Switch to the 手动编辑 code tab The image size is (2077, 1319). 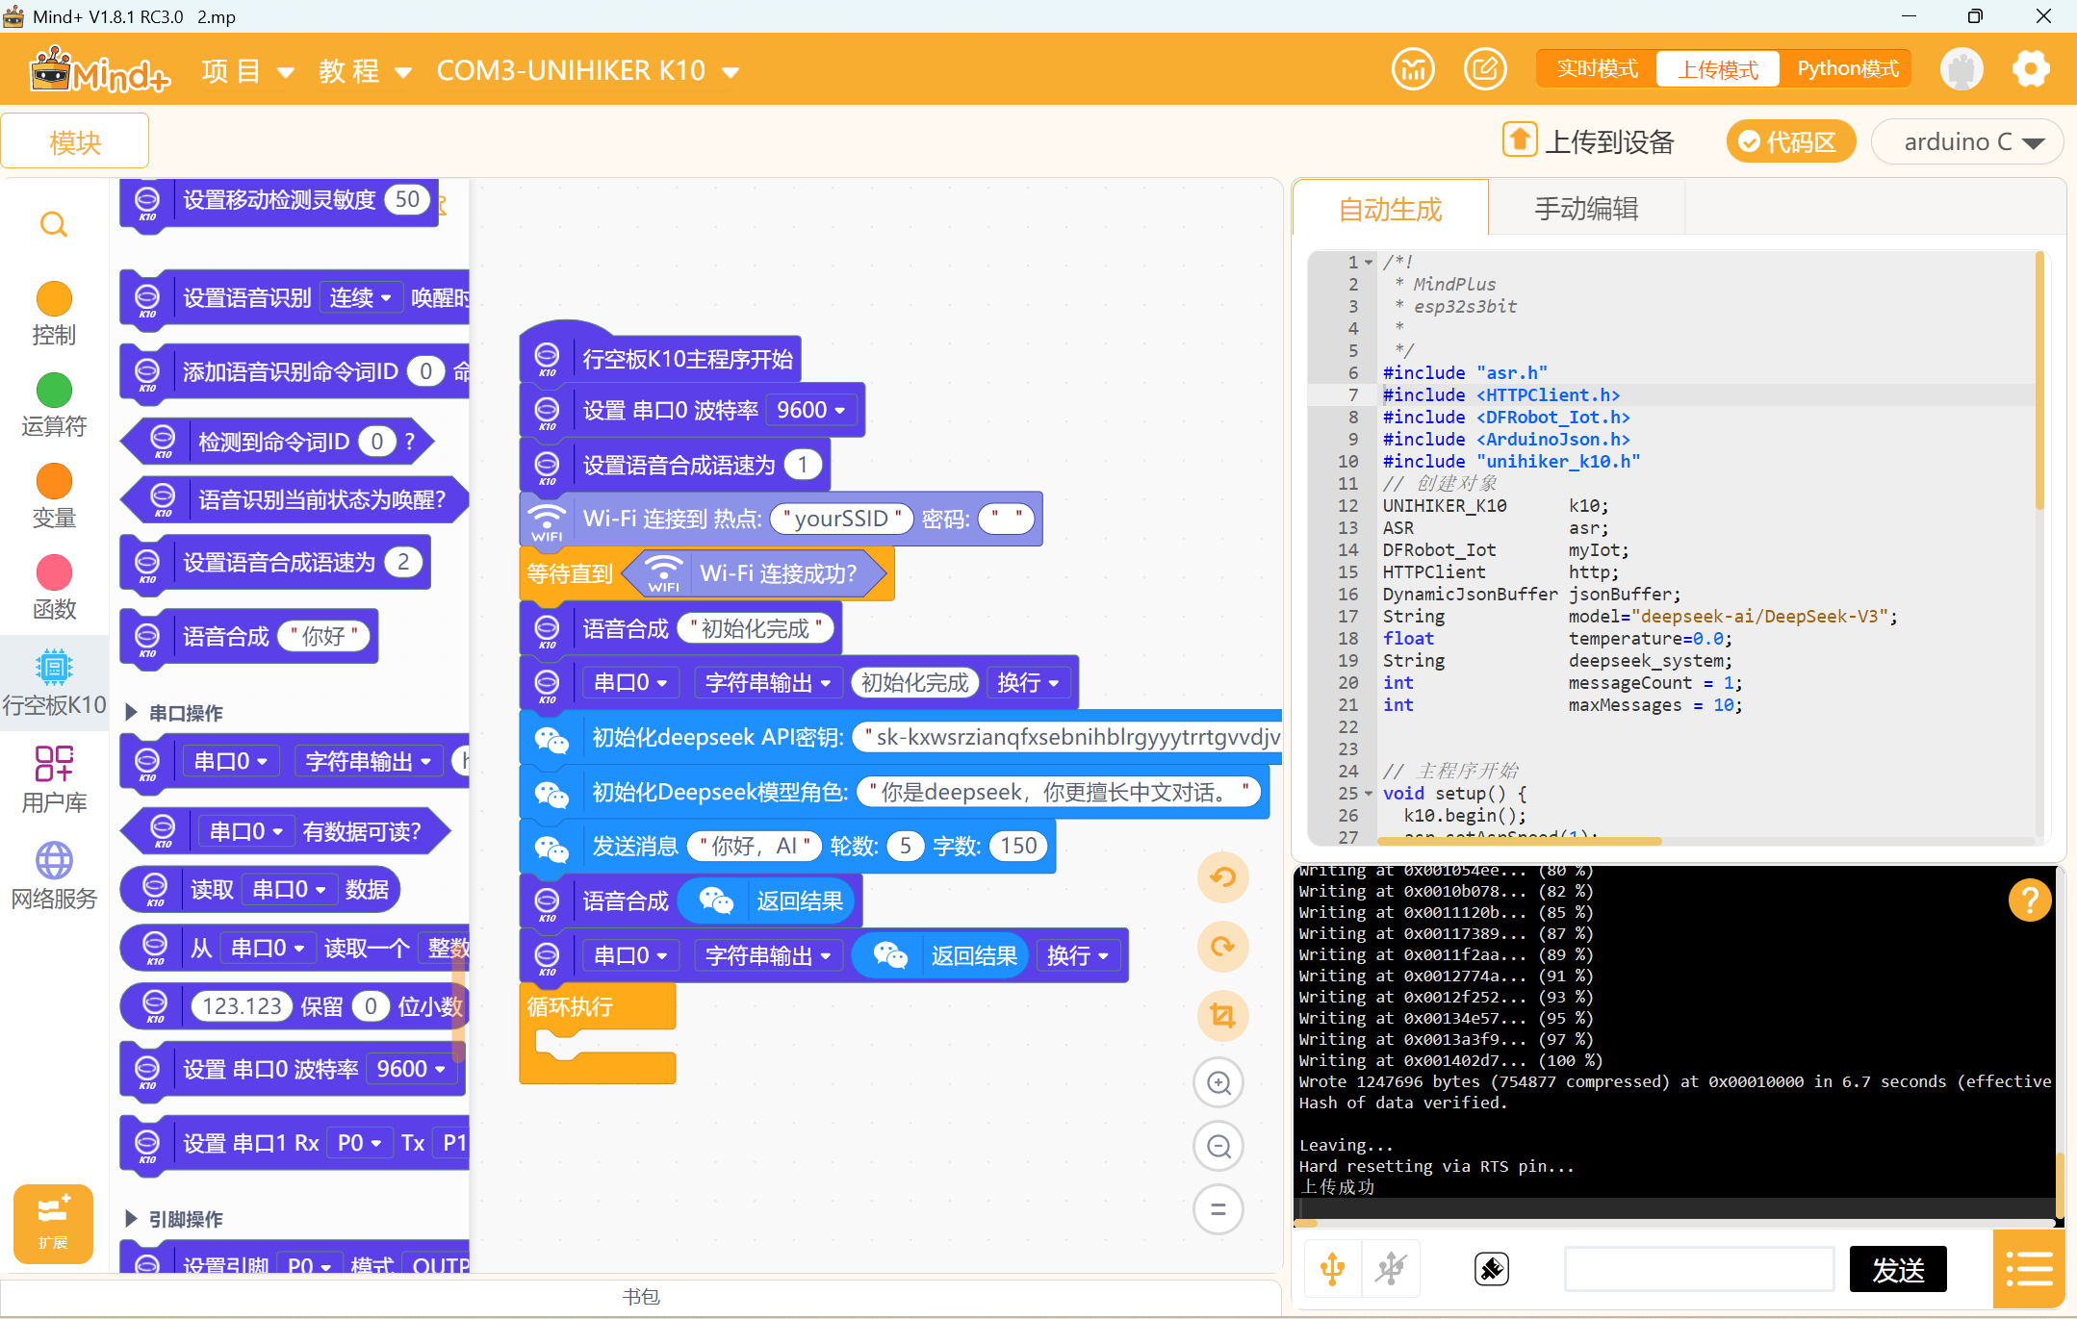point(1584,208)
